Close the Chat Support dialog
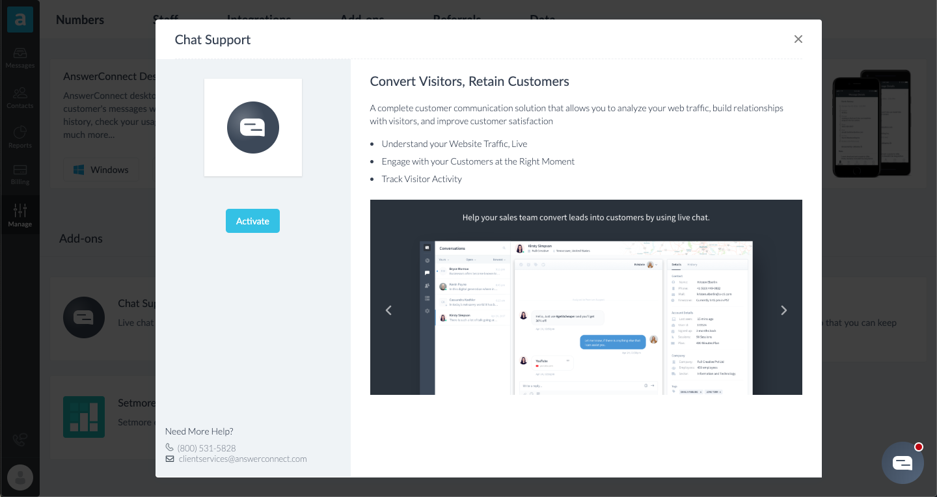This screenshot has width=937, height=497. point(798,39)
